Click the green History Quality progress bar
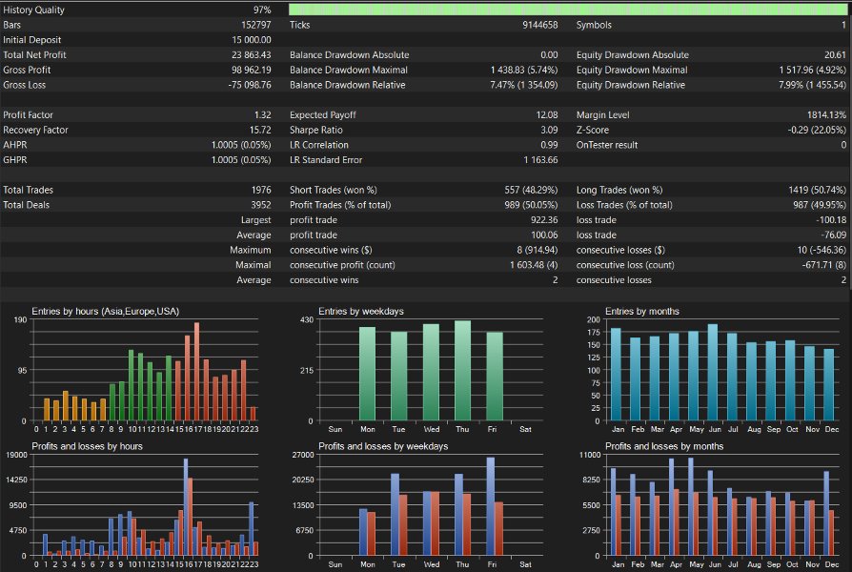 [568, 10]
